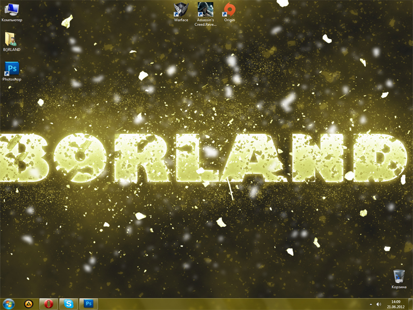Select the BORLAND user folder icon
This screenshot has height=310, width=413.
tap(11, 42)
